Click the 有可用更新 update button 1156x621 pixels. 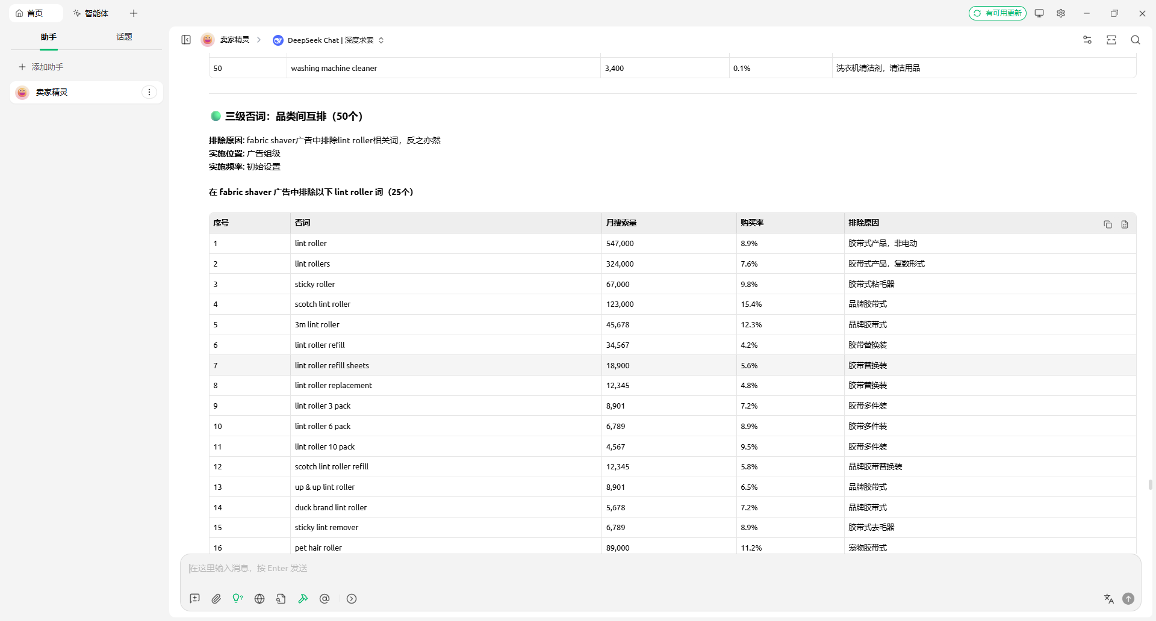tap(997, 13)
